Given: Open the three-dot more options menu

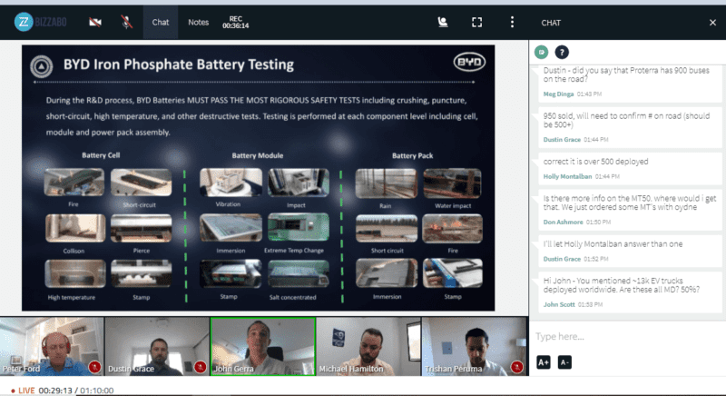Looking at the screenshot, I should pos(512,22).
